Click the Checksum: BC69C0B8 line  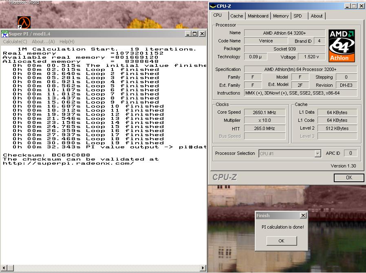[x=46, y=155]
